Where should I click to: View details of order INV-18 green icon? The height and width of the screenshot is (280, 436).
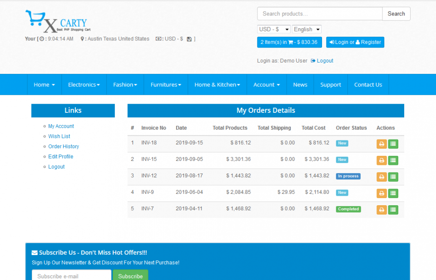pyautogui.click(x=393, y=144)
